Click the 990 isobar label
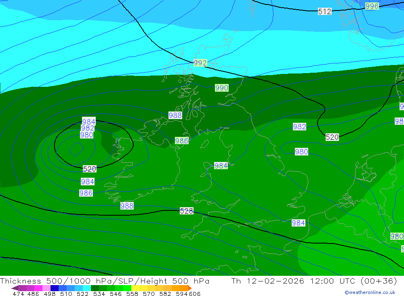This screenshot has width=404, height=296. click(221, 88)
